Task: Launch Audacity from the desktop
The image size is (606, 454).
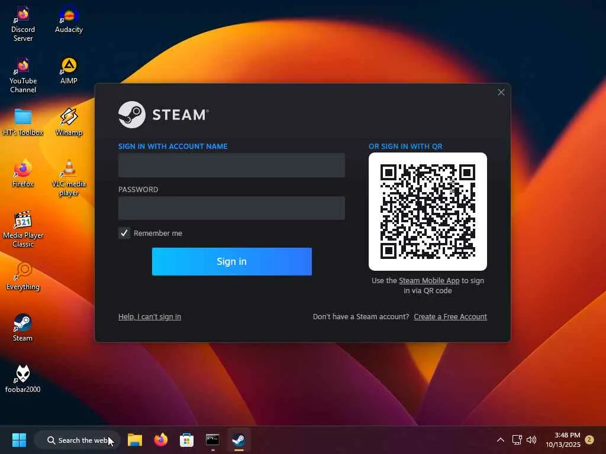Action: [x=69, y=20]
